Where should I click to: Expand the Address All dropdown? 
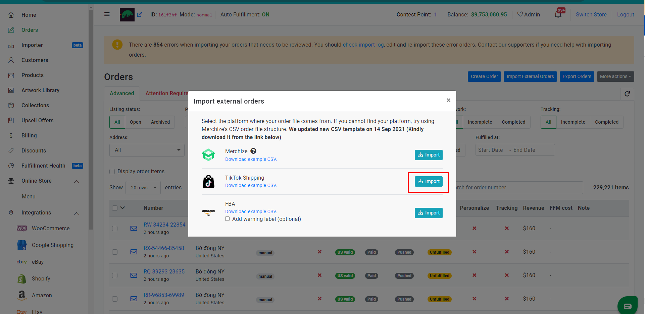pos(147,150)
